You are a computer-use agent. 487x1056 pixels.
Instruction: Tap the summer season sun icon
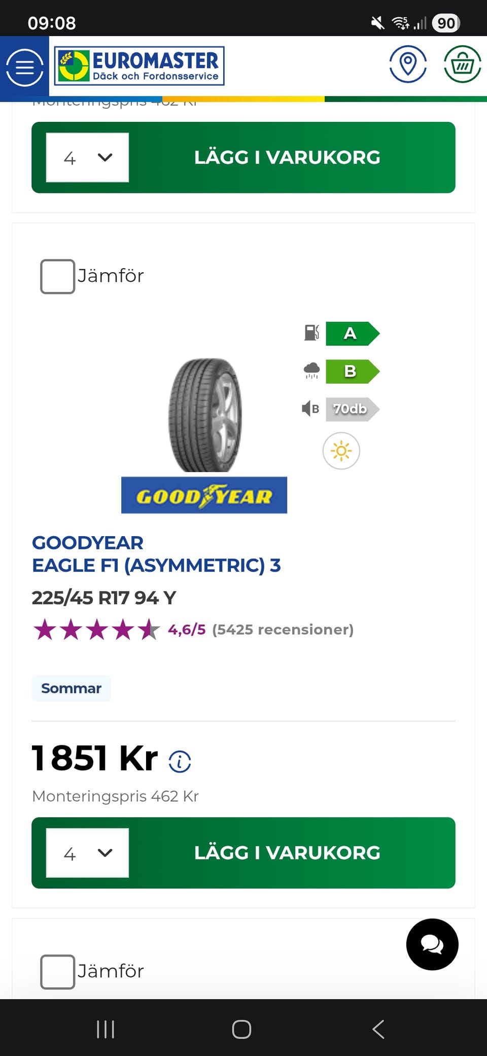click(x=341, y=451)
